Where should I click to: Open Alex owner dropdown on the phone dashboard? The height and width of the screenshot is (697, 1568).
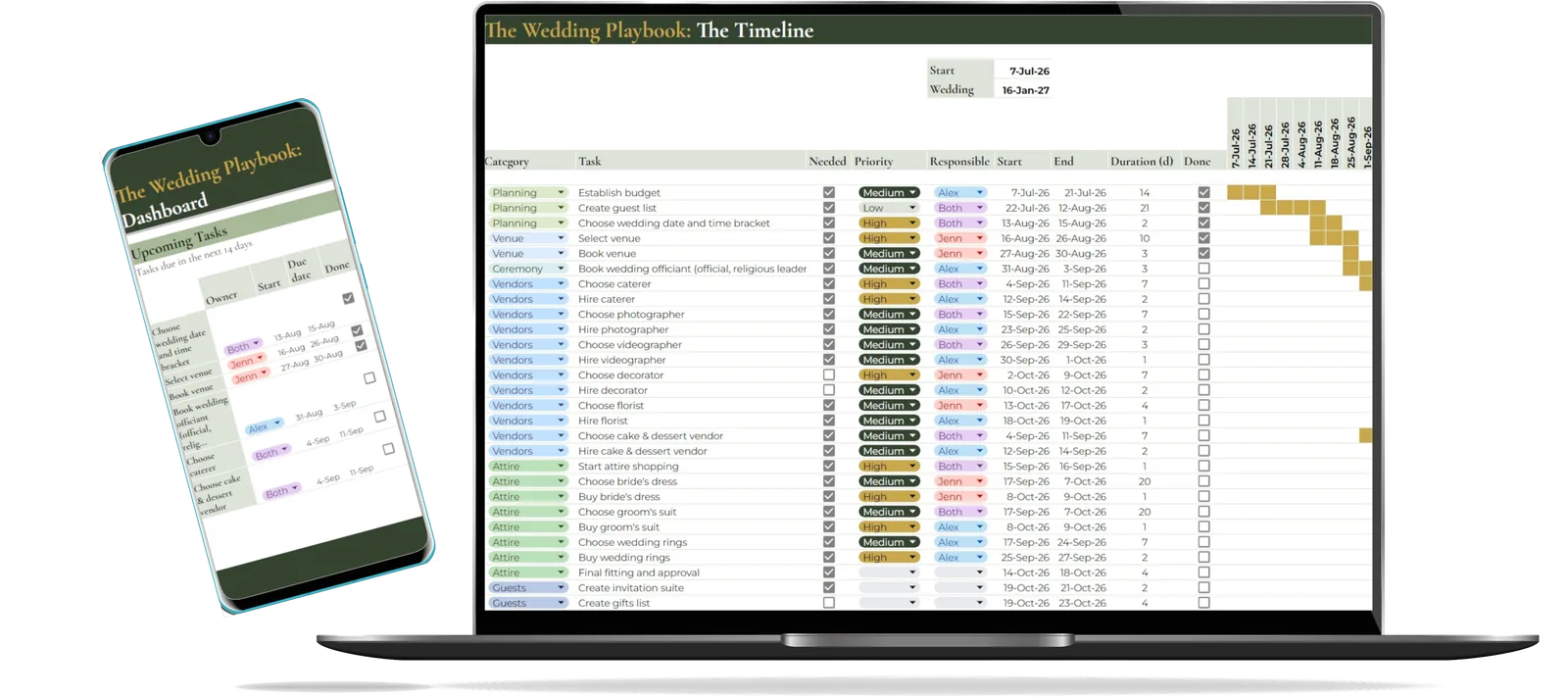pyautogui.click(x=264, y=426)
